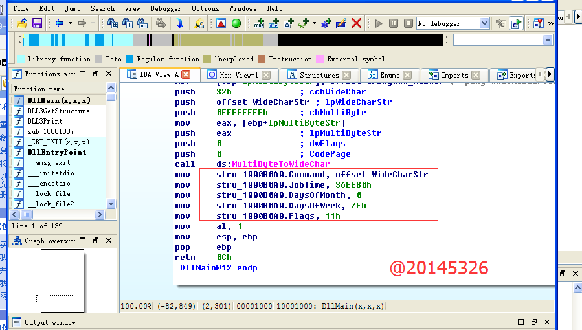Start the process with the play icon
The height and width of the screenshot is (330, 582).
click(x=379, y=23)
